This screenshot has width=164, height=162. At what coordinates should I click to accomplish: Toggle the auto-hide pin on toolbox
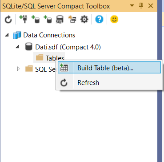[141, 6]
